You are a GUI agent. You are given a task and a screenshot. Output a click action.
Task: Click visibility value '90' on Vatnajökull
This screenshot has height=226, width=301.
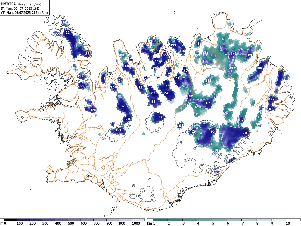coord(213,131)
